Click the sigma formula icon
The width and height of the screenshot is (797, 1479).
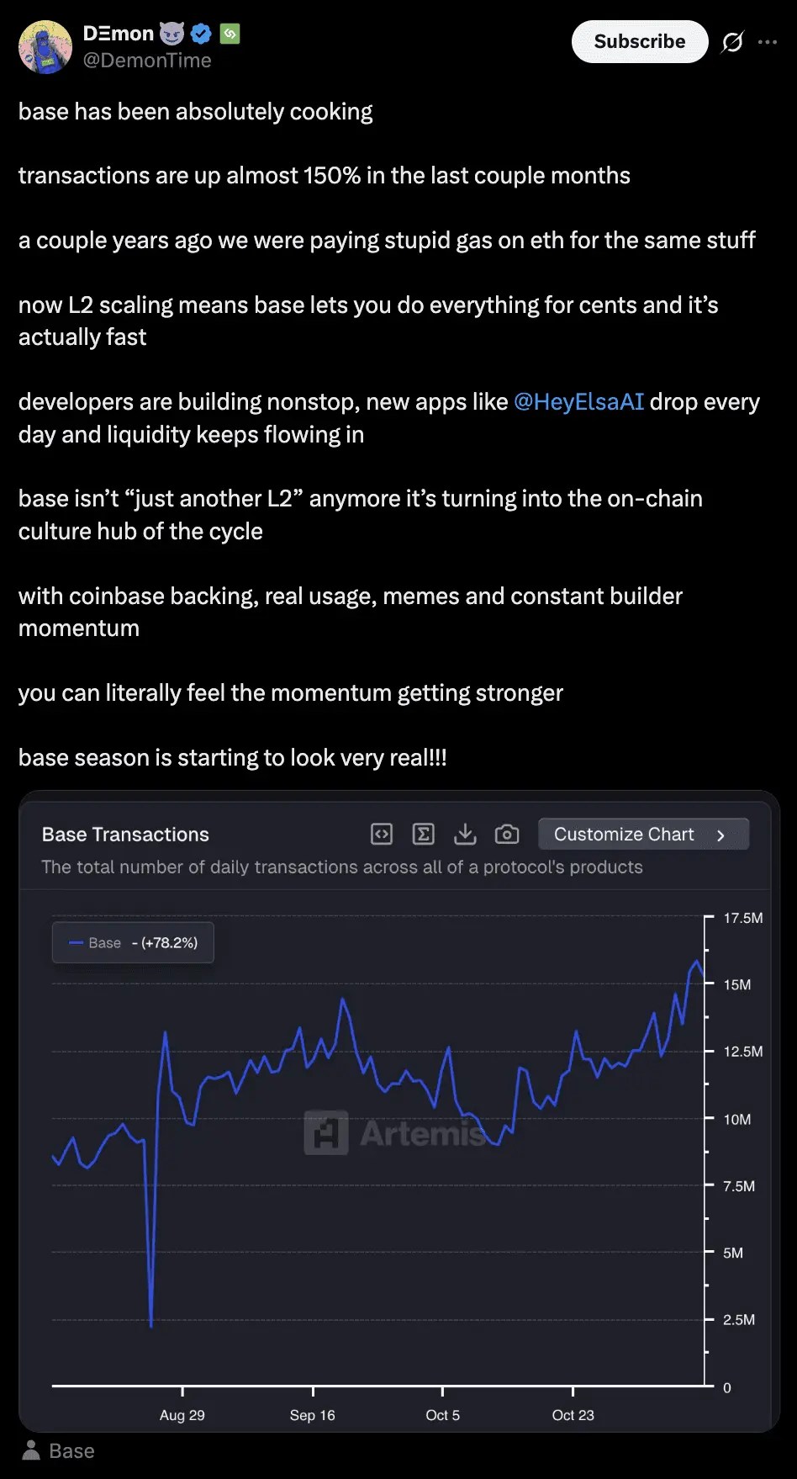pyautogui.click(x=423, y=834)
